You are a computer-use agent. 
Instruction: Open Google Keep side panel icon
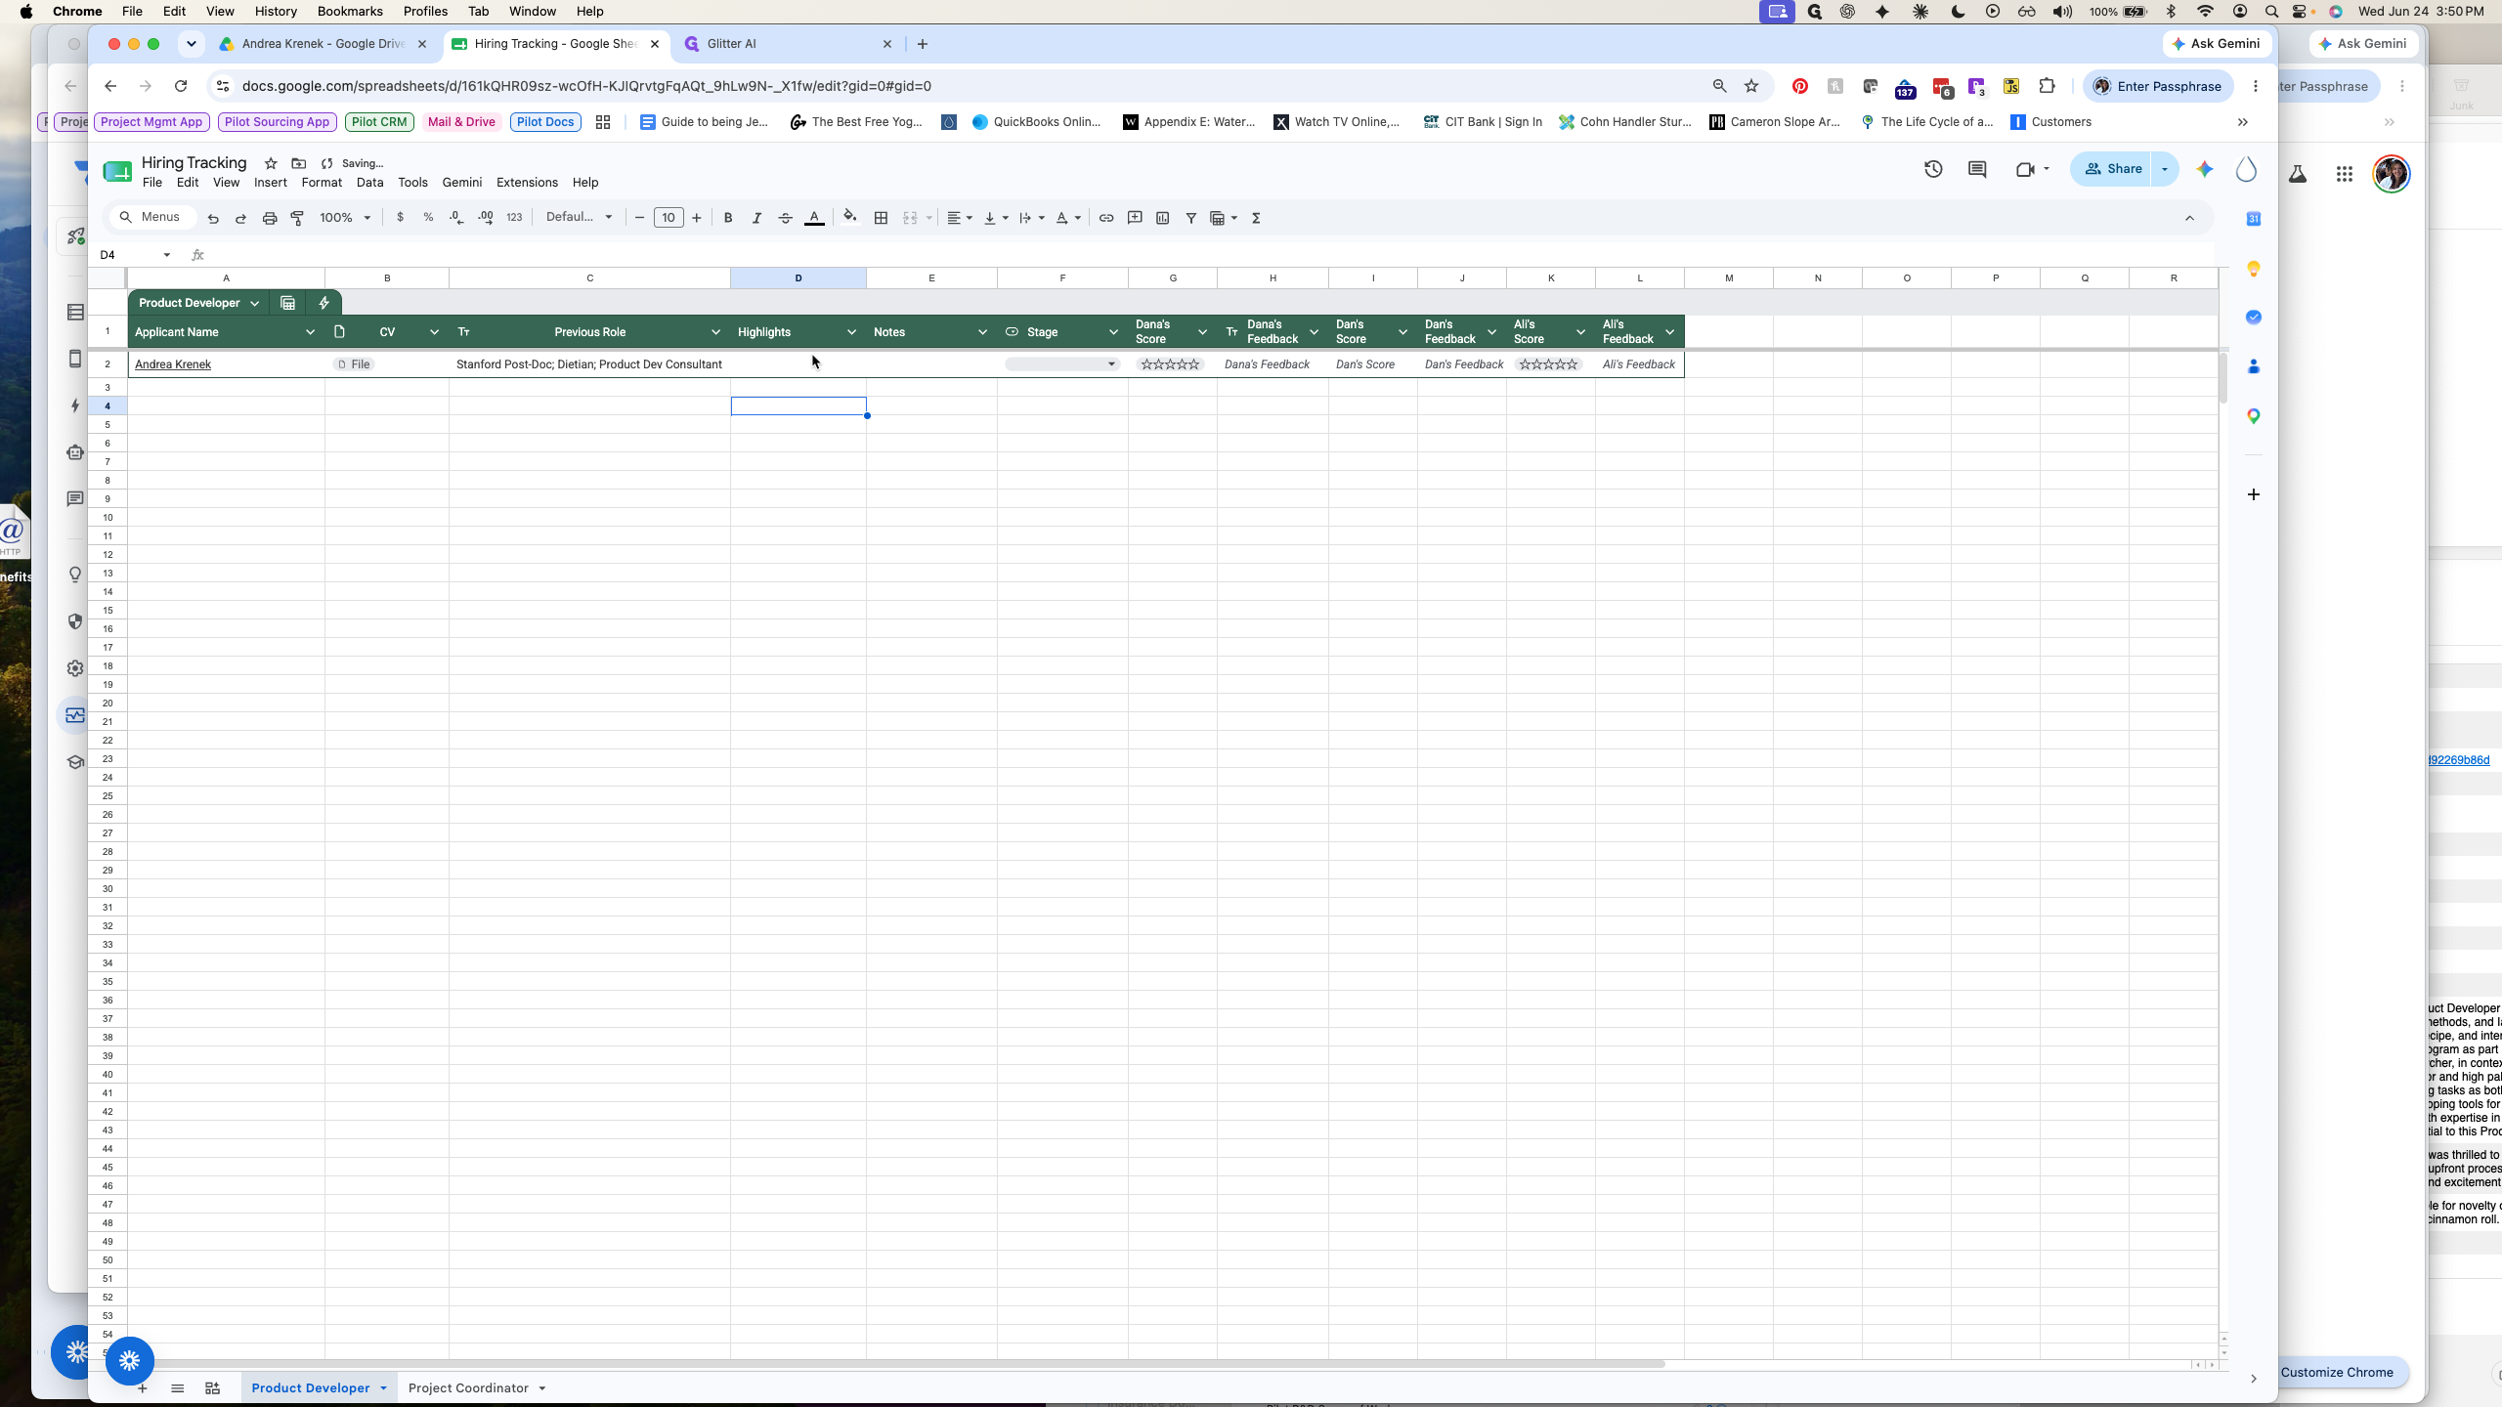pyautogui.click(x=2254, y=269)
